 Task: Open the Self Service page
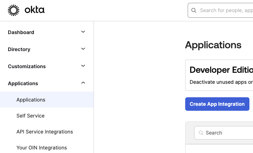coord(30,116)
